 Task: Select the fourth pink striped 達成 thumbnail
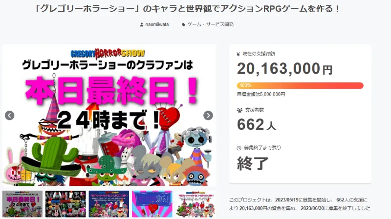[x=152, y=204]
